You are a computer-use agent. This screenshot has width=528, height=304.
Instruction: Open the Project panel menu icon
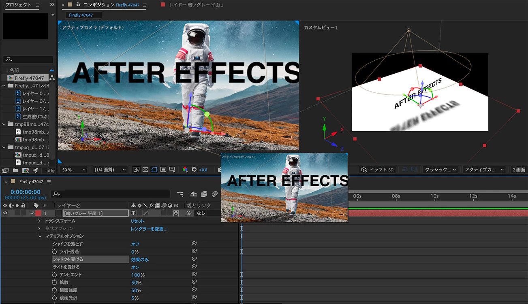(x=38, y=5)
